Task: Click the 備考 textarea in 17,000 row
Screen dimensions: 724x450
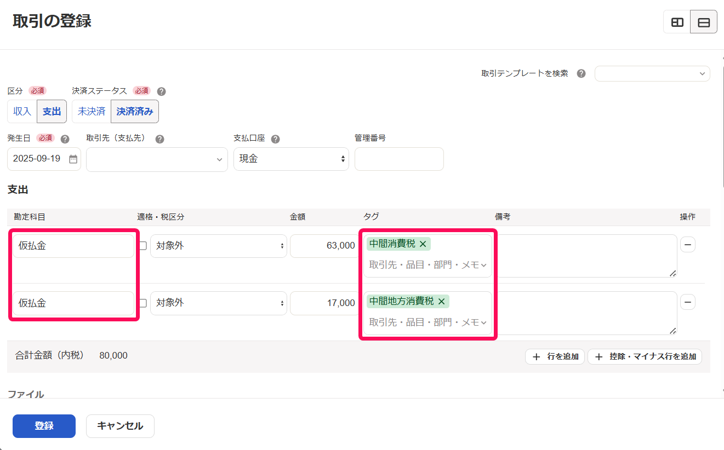Action: (585, 313)
